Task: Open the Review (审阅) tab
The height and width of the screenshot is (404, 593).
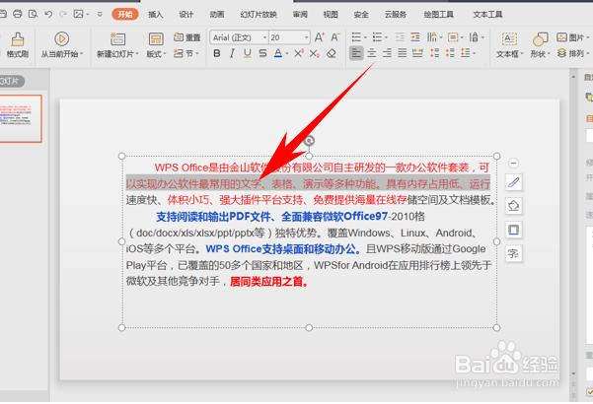Action: (300, 15)
